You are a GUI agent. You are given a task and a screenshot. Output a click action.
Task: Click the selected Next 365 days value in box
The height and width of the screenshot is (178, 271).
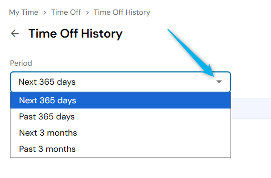coord(47,82)
